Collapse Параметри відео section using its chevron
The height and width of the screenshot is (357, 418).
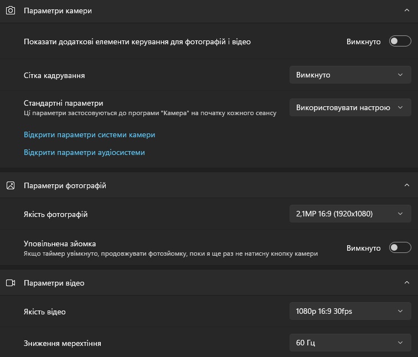406,282
